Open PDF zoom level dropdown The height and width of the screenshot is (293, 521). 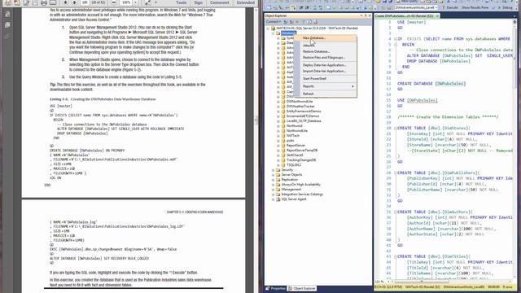136,2
